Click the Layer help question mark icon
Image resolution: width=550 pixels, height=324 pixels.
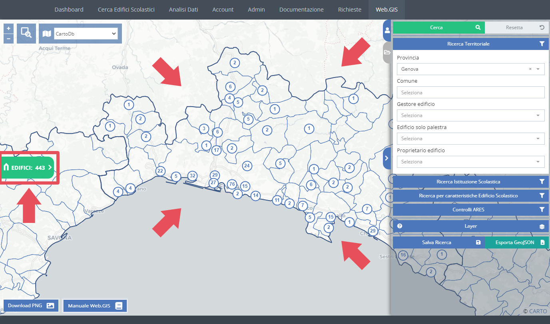[x=399, y=226]
